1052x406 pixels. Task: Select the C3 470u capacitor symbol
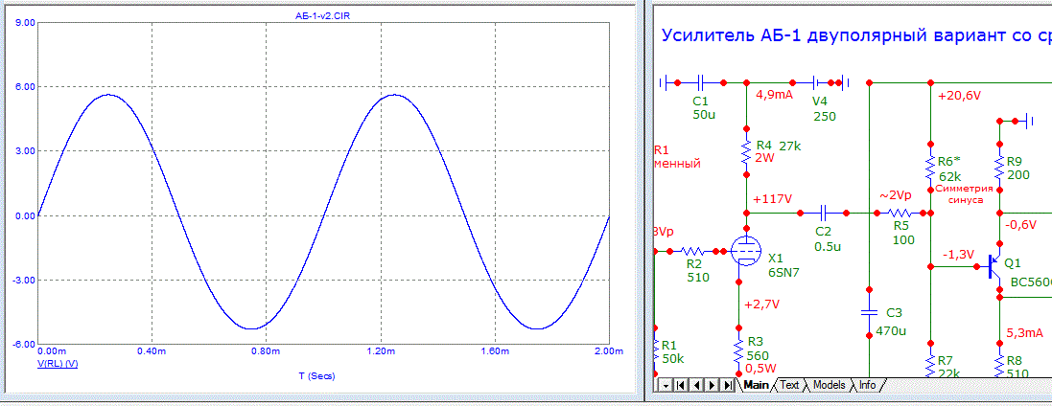point(869,313)
